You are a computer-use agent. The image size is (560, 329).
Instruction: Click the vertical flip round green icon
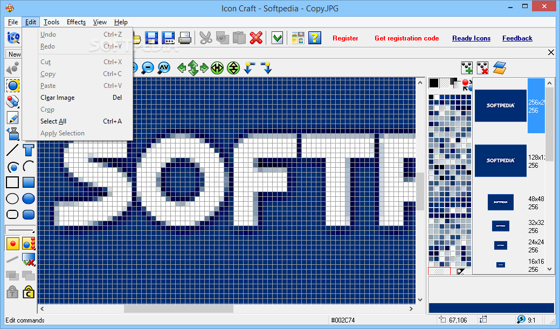coord(233,67)
